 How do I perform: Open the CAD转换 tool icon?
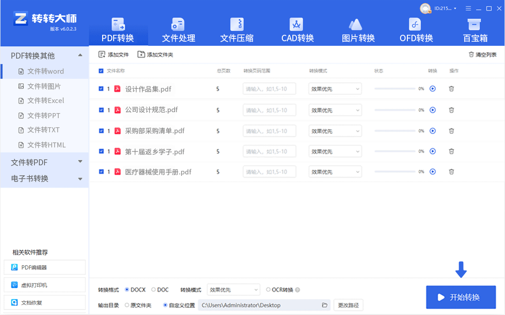click(296, 24)
